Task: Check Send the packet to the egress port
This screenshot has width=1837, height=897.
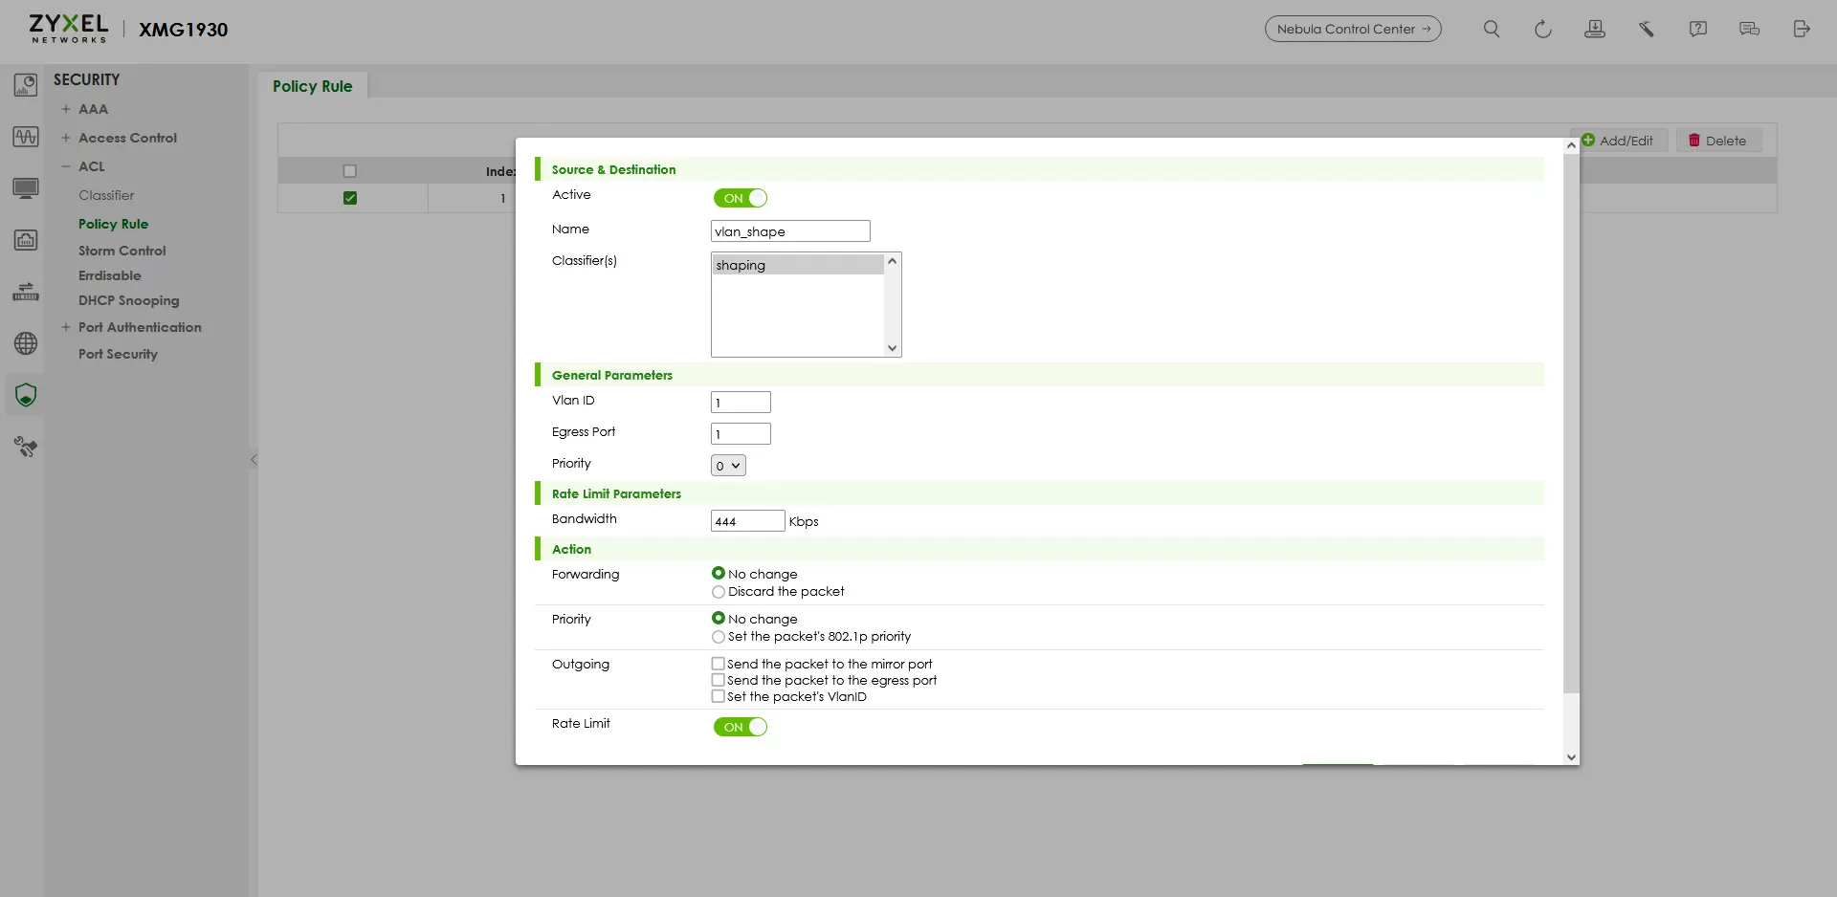Action: [718, 680]
